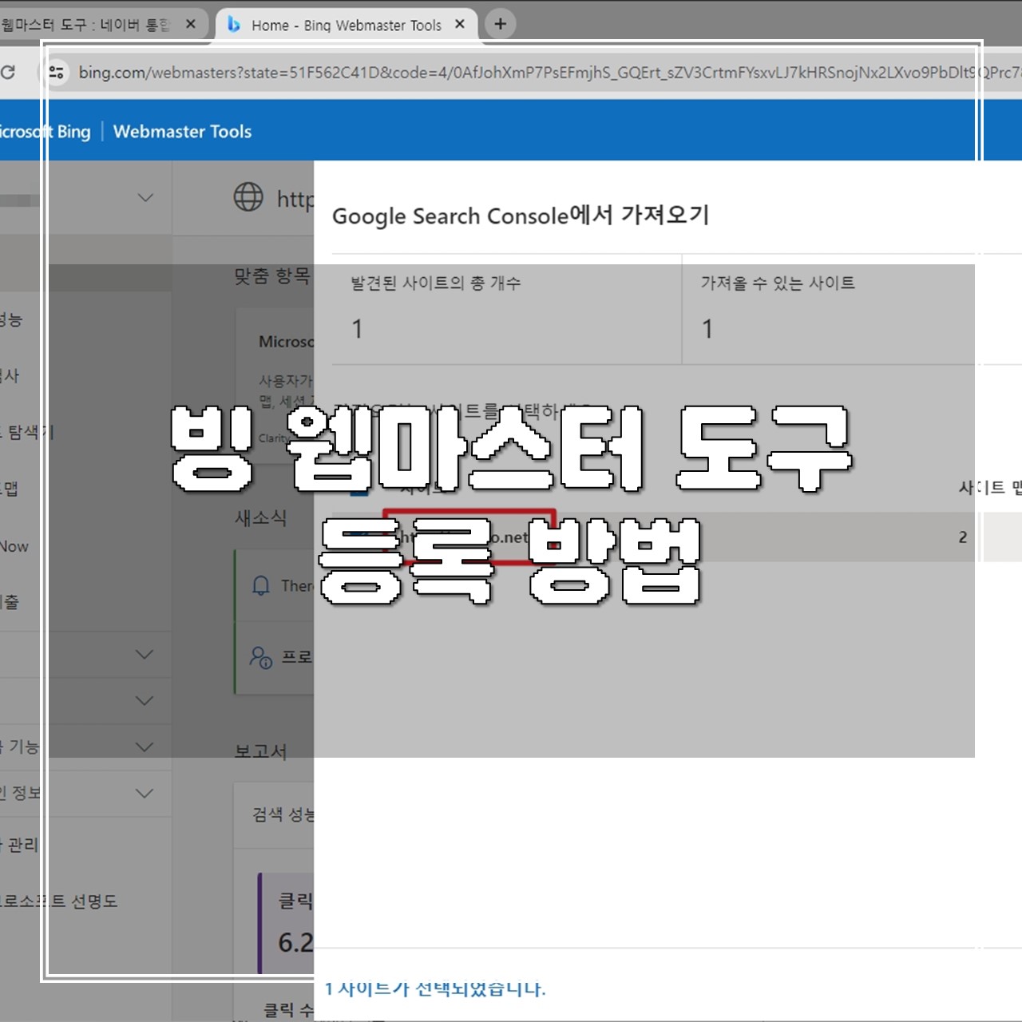Open the 관리 sidebar item
This screenshot has height=1022, width=1022.
pyautogui.click(x=19, y=845)
